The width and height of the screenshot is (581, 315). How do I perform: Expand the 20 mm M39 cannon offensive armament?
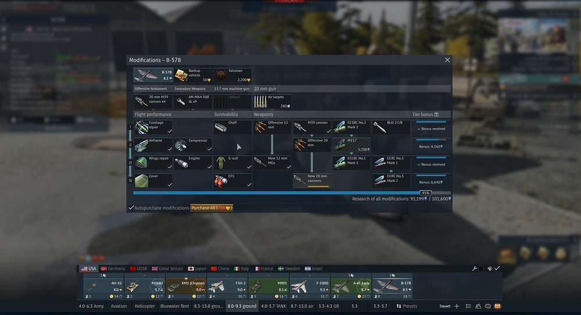(x=153, y=102)
